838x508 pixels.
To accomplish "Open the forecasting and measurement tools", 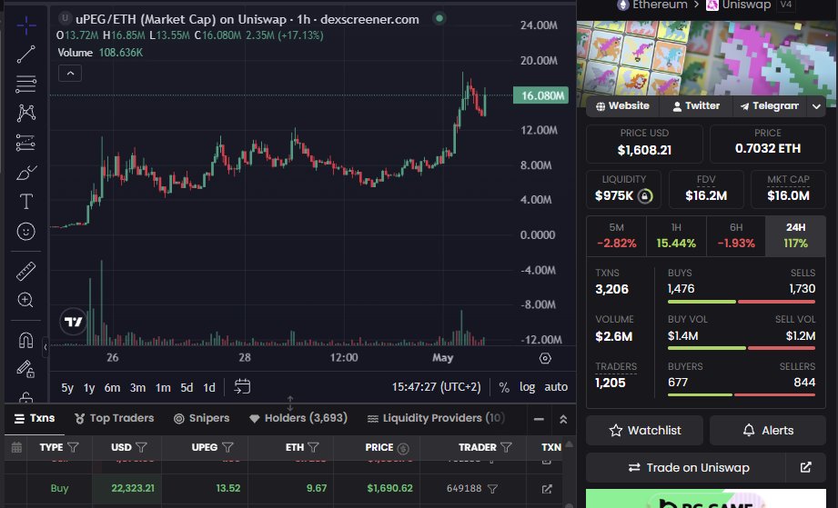I will pos(25,143).
